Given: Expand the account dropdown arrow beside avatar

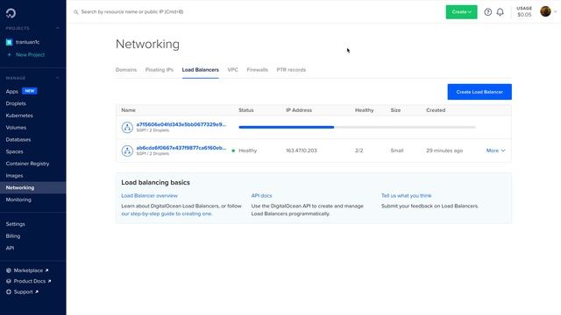Looking at the screenshot, I should [x=555, y=11].
